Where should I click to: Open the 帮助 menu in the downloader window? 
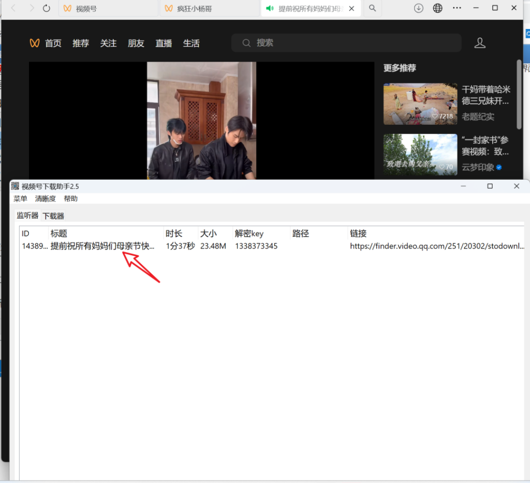coord(71,198)
